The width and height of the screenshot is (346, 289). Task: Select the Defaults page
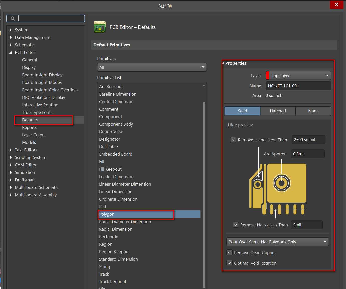(30, 120)
